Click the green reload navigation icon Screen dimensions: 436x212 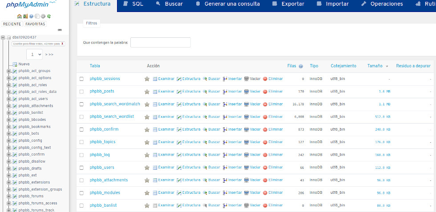tap(49, 16)
